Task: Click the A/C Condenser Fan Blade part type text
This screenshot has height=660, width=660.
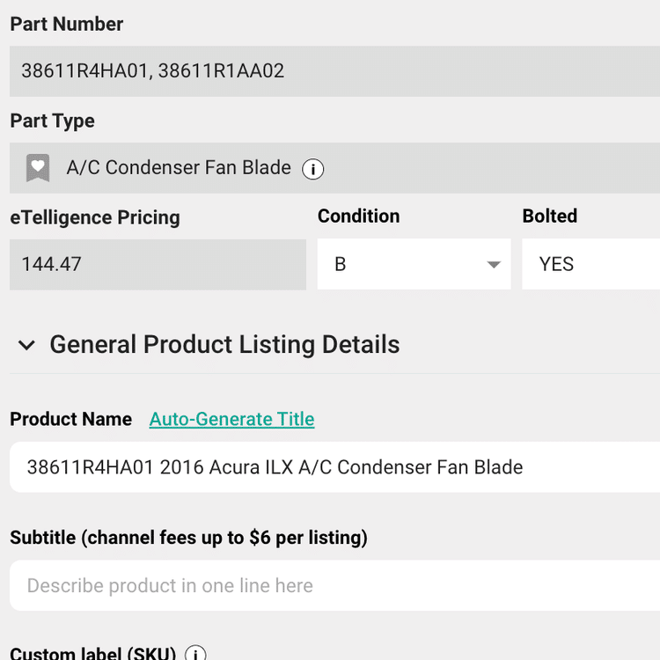Action: pyautogui.click(x=179, y=167)
